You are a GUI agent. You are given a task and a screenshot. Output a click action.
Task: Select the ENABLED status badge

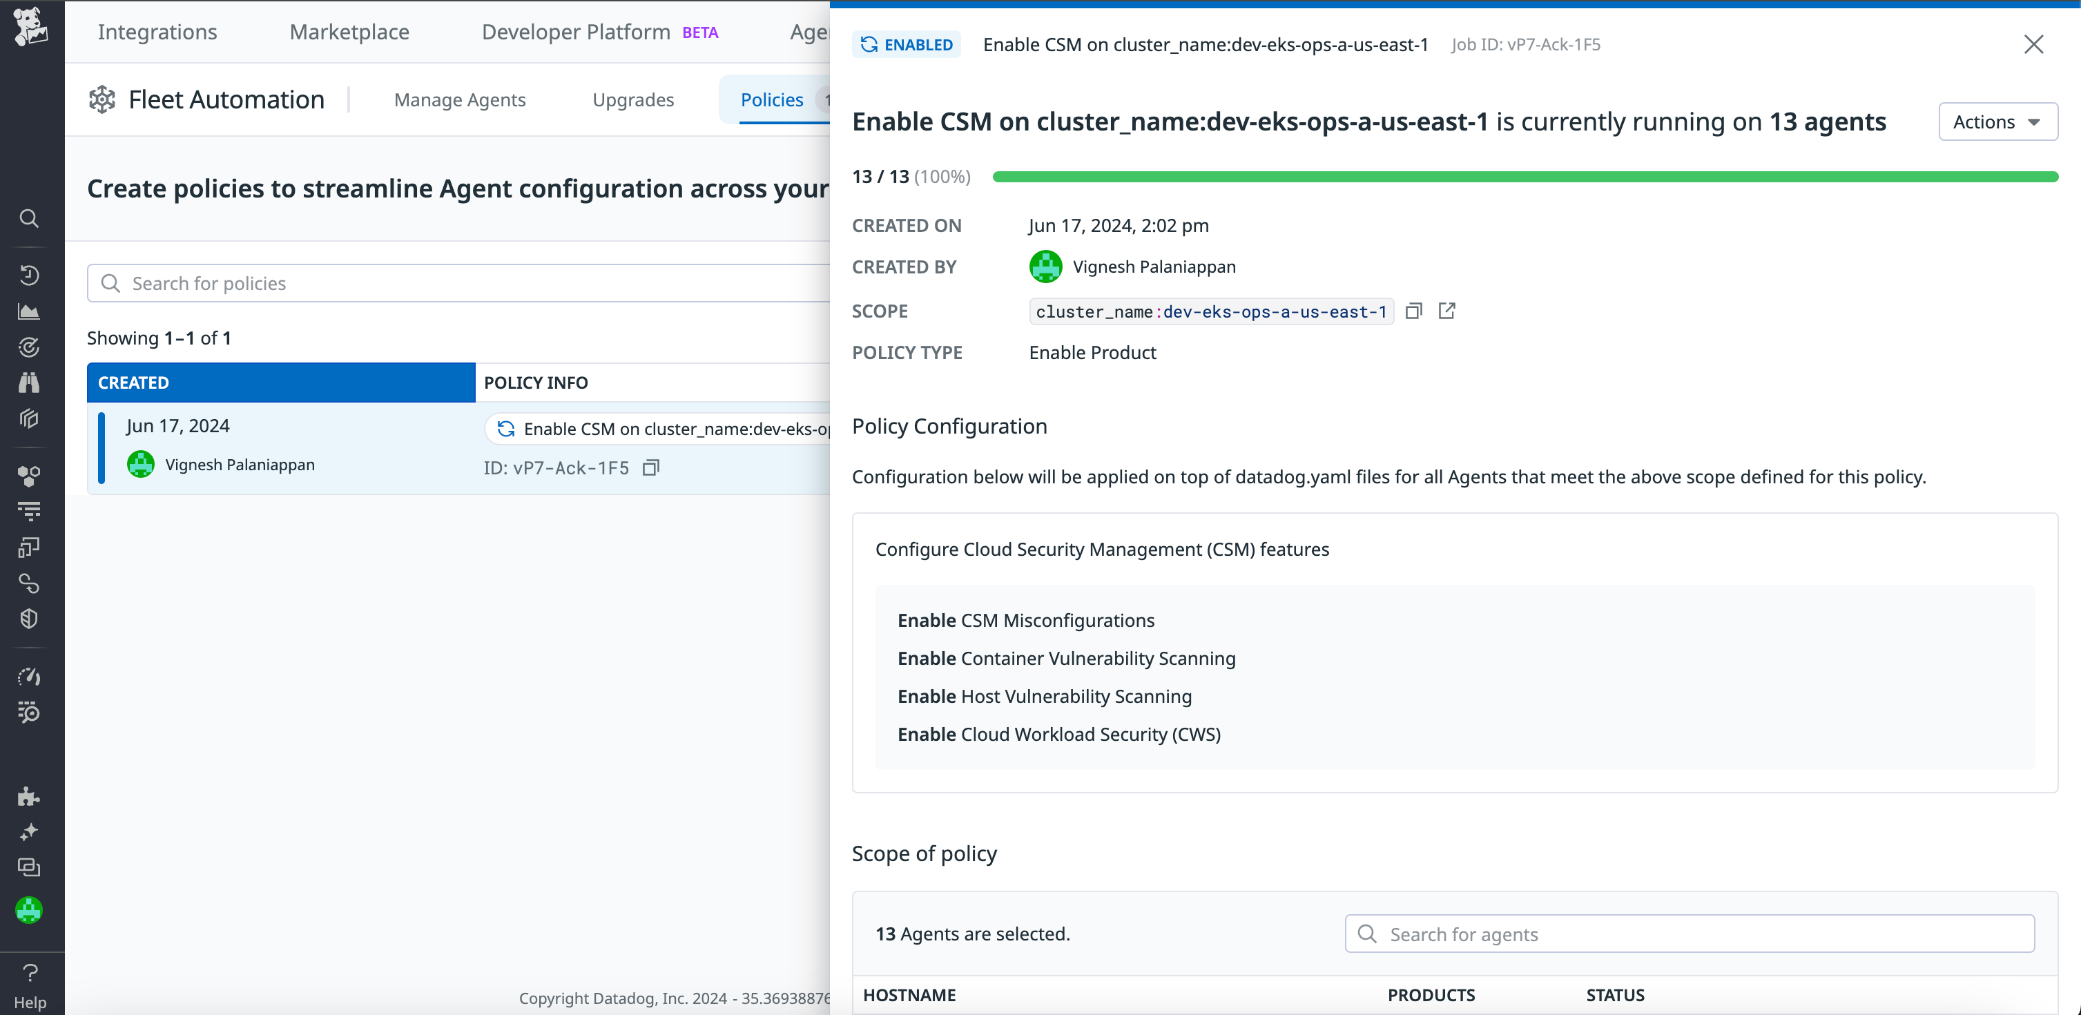[x=907, y=44]
